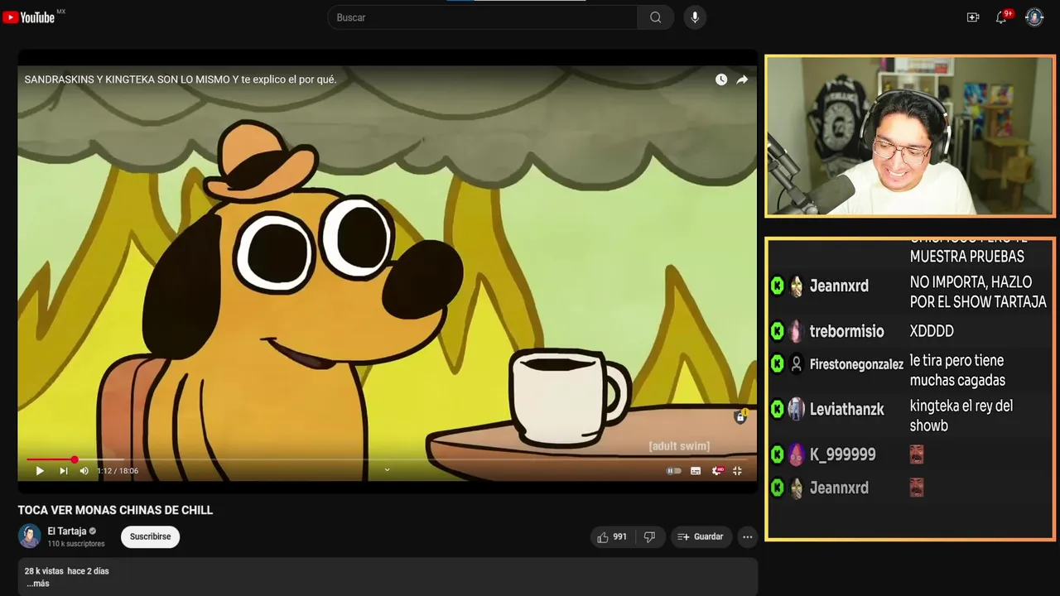
Task: Open the three-dot more actions menu
Action: pos(747,537)
